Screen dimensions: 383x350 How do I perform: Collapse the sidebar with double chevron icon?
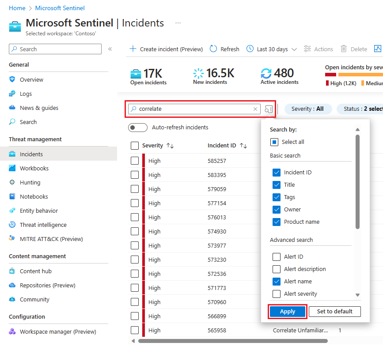[110, 49]
